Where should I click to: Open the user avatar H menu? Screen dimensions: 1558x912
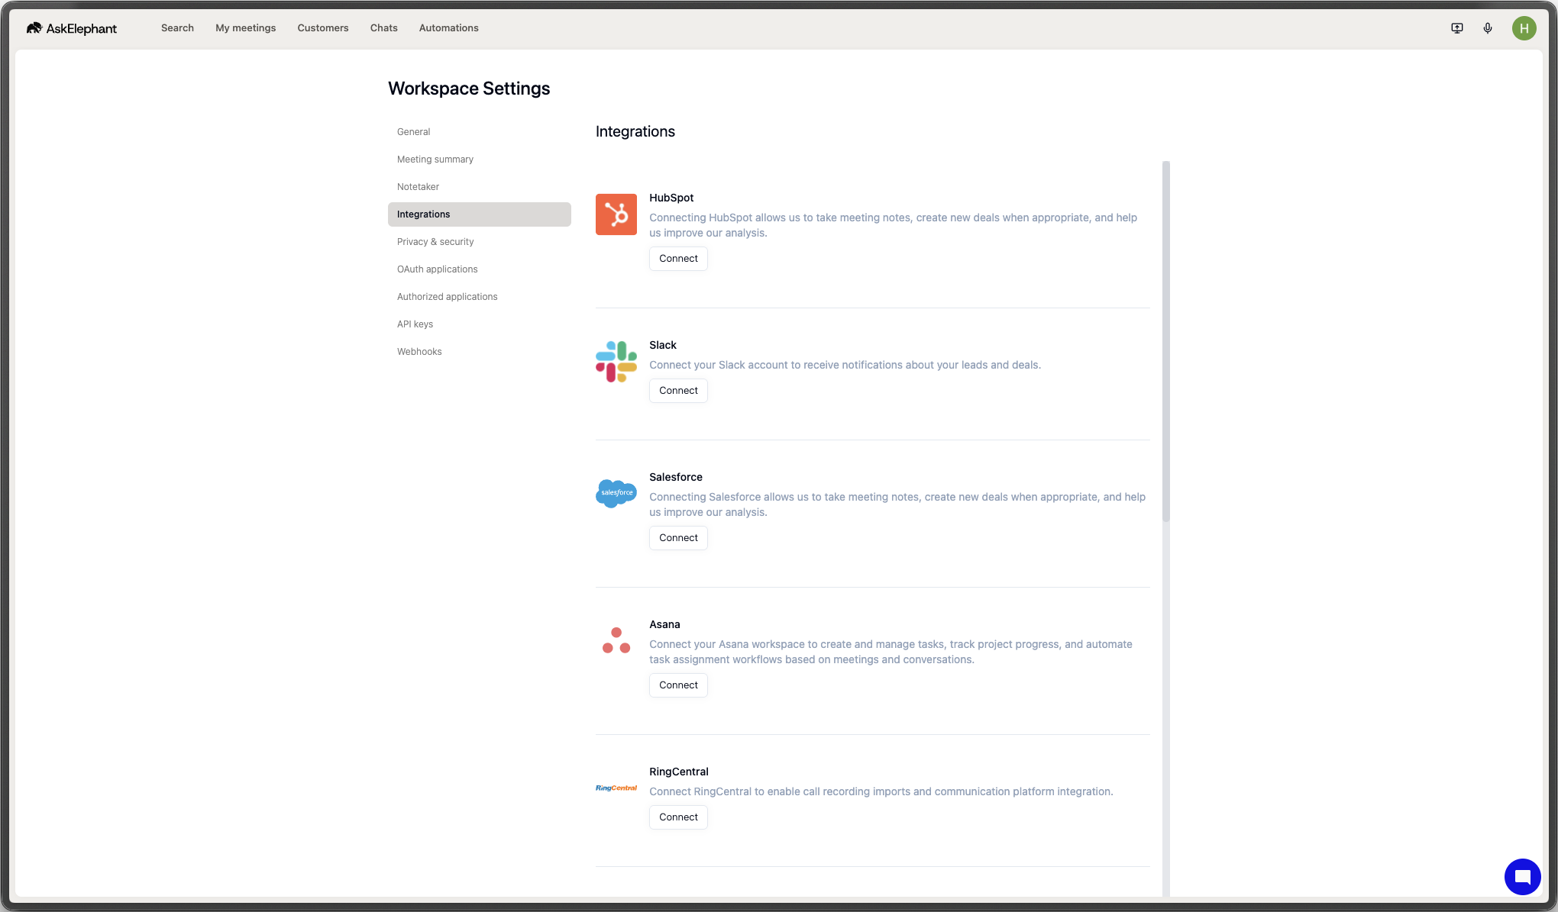tap(1524, 28)
